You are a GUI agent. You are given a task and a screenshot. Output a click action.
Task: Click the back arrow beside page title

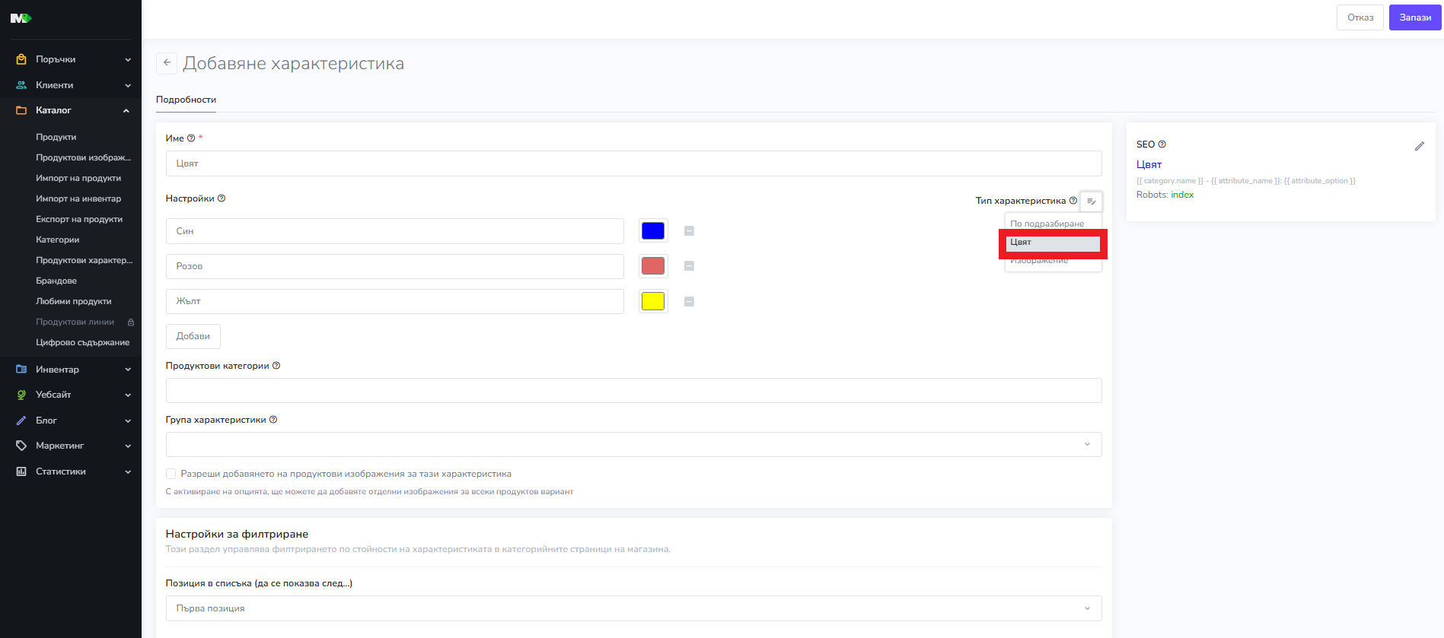pyautogui.click(x=167, y=63)
